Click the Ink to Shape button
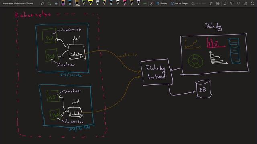 [x=179, y=4]
